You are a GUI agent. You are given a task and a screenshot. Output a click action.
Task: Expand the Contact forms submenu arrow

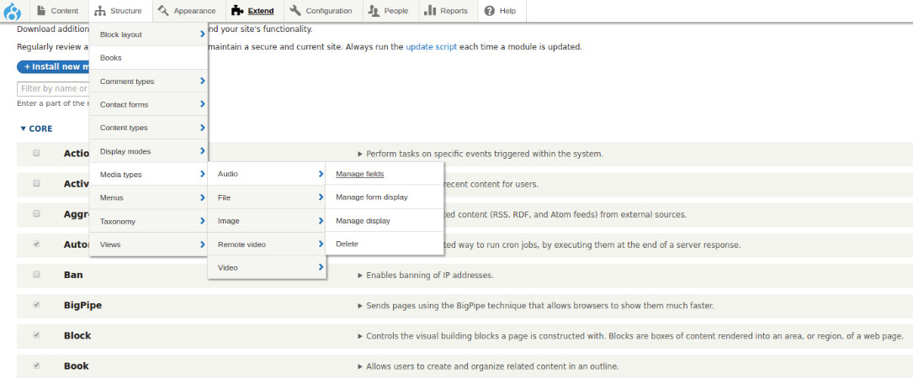pyautogui.click(x=202, y=104)
